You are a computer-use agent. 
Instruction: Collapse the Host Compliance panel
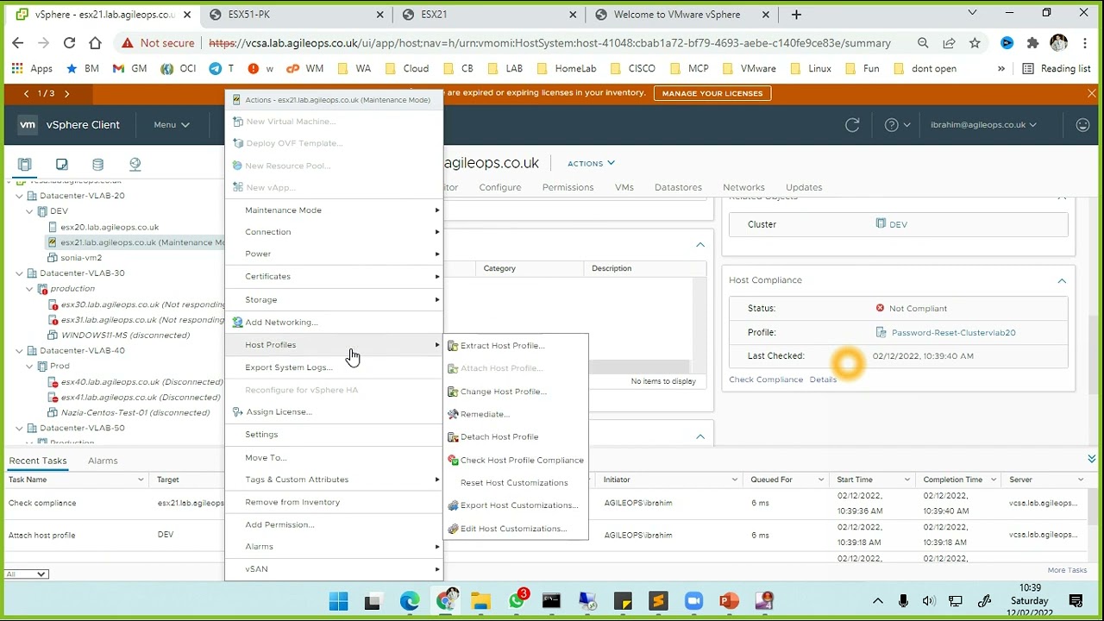tap(1062, 280)
